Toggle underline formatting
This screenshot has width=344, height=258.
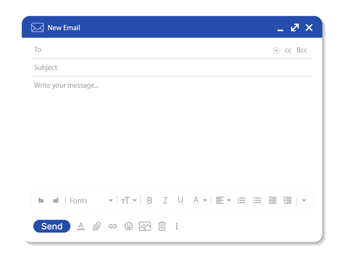pos(180,200)
